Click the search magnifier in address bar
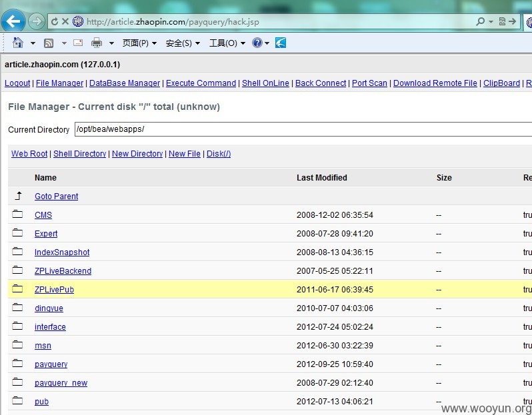This screenshot has height=415, width=532. pos(480,22)
